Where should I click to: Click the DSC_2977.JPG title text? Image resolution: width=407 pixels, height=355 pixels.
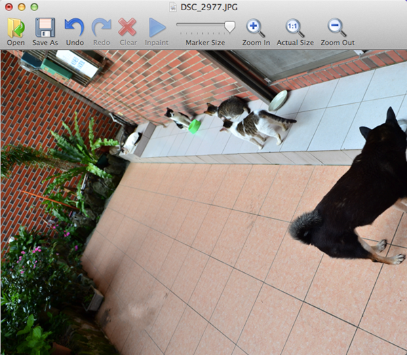[210, 6]
